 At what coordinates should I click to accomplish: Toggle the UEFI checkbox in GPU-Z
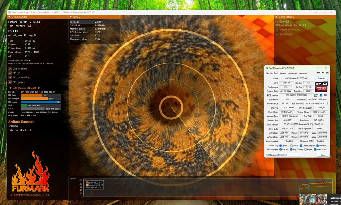coord(321,95)
